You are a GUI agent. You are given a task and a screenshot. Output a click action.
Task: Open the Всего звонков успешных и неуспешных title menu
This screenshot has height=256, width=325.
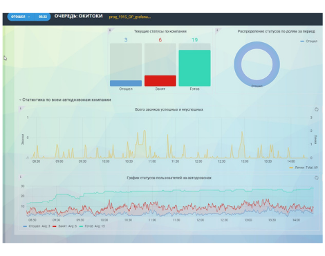pos(169,109)
